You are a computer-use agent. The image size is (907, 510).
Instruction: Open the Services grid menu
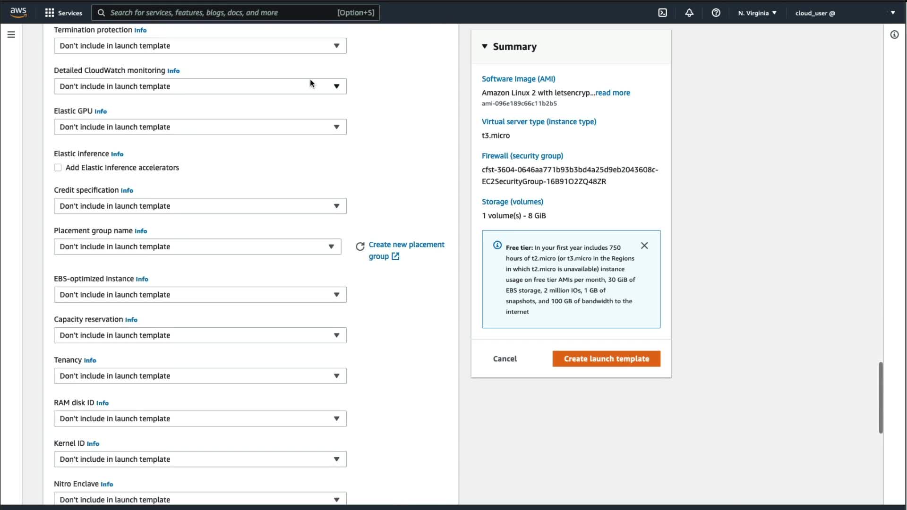(63, 13)
